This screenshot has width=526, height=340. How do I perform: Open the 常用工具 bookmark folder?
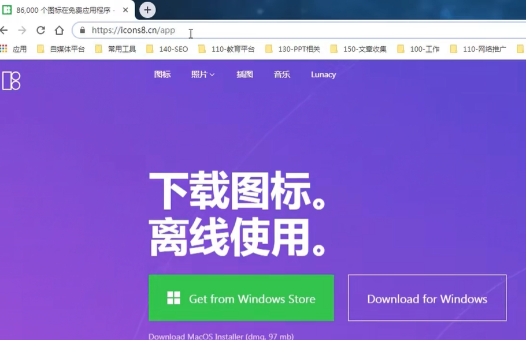pos(116,49)
